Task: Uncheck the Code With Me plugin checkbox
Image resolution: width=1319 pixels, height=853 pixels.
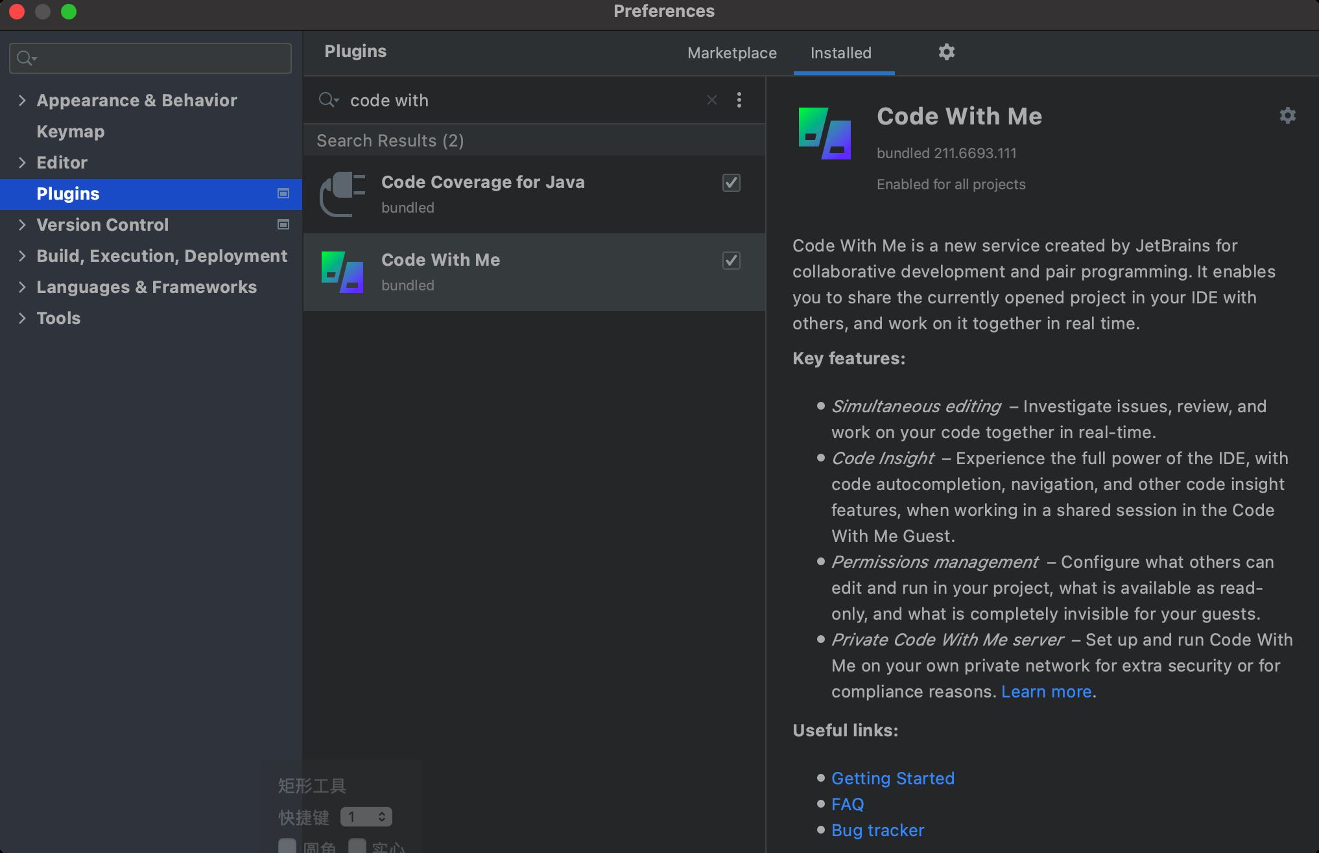Action: pyautogui.click(x=731, y=261)
